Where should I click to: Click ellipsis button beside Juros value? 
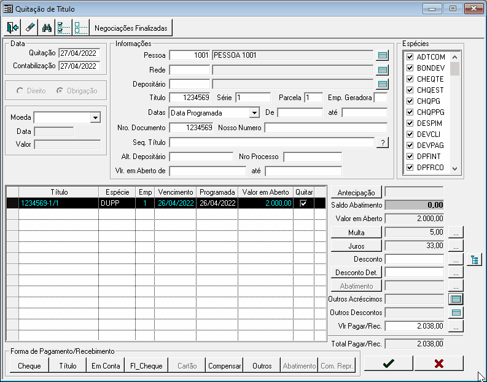pos(456,246)
